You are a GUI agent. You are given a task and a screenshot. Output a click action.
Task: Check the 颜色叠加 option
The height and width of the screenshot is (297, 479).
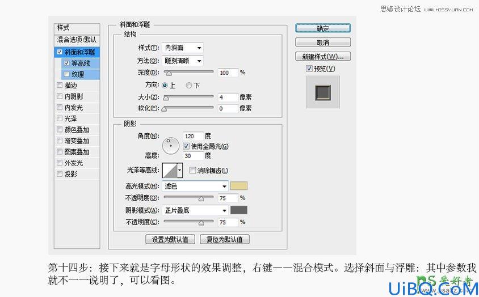point(60,129)
